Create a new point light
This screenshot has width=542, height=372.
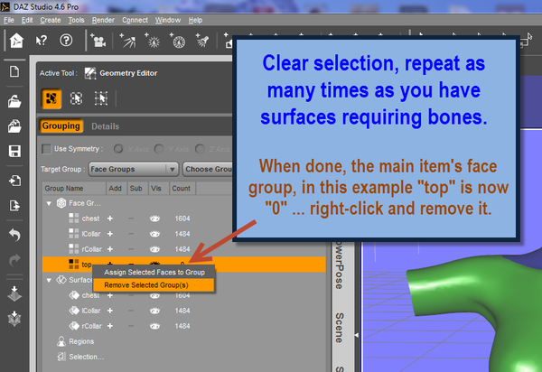(153, 41)
